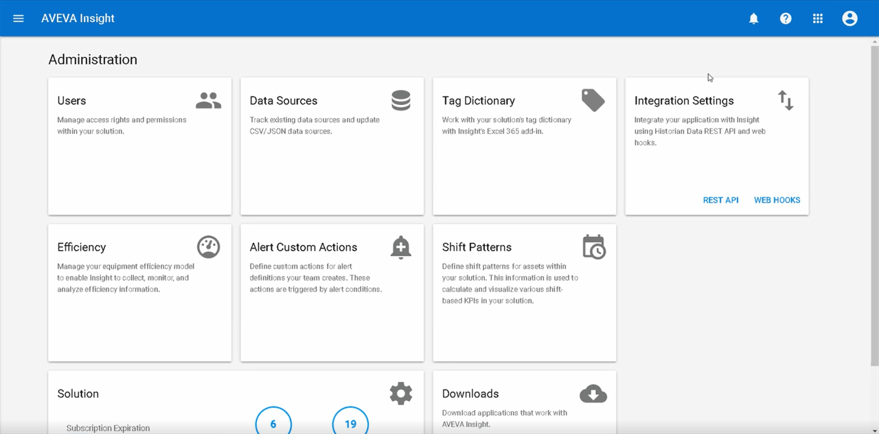
Task: Click the Users people icon
Action: tap(208, 100)
